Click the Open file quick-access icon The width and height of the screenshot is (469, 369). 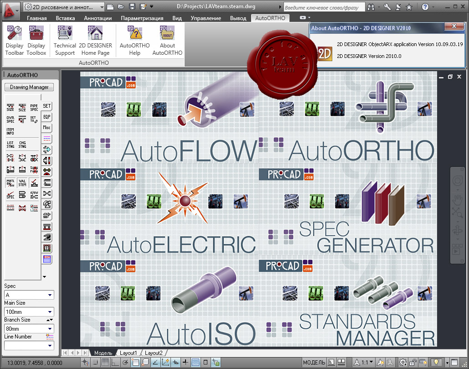121,6
